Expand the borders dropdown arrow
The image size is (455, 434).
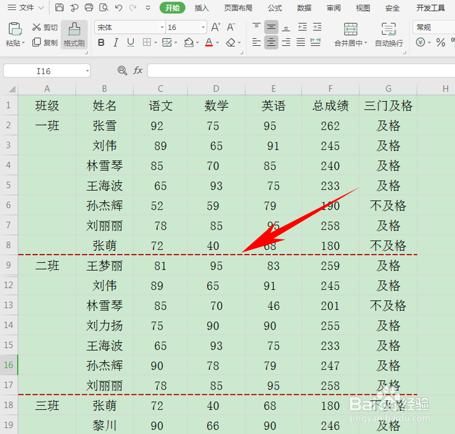tap(156, 43)
